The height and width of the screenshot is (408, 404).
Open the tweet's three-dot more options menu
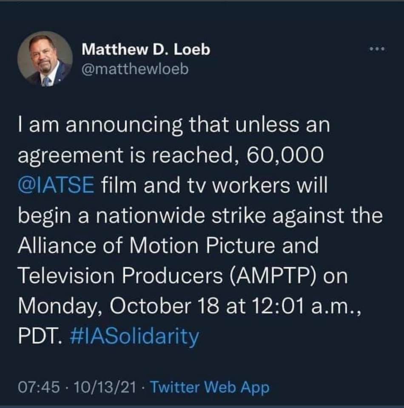pyautogui.click(x=376, y=50)
